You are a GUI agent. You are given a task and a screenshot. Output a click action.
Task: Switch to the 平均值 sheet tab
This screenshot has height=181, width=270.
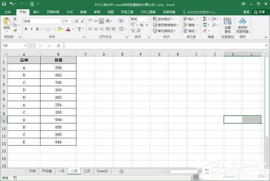point(46,171)
